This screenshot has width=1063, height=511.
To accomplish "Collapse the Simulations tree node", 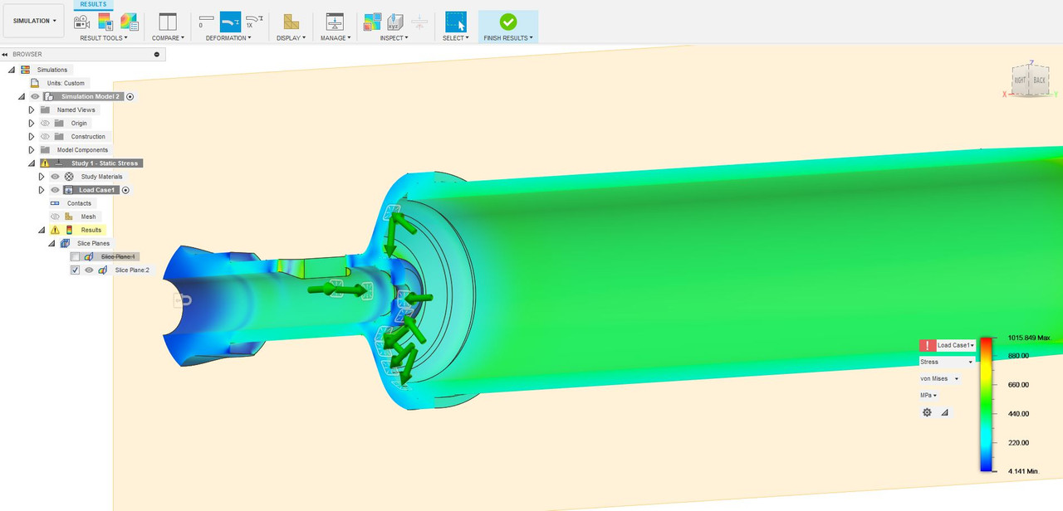I will point(12,70).
